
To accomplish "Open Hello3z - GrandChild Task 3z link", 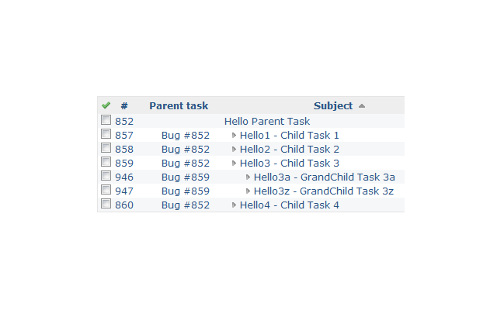I will tap(324, 191).
